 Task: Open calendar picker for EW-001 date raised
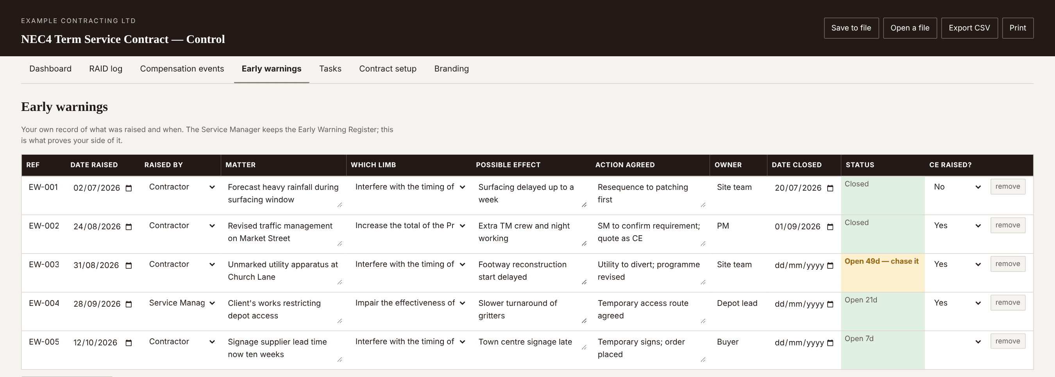[129, 188]
